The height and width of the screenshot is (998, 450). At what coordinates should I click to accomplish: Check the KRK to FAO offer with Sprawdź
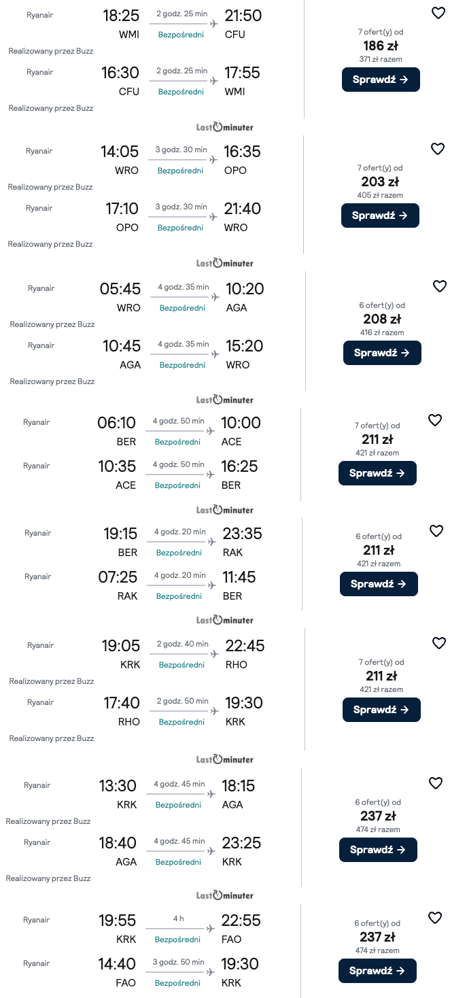point(377,971)
